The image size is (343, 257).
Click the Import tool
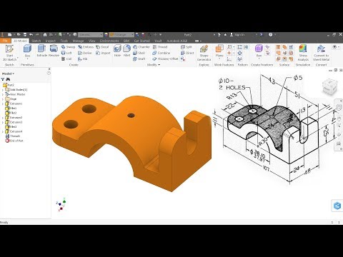103,53
